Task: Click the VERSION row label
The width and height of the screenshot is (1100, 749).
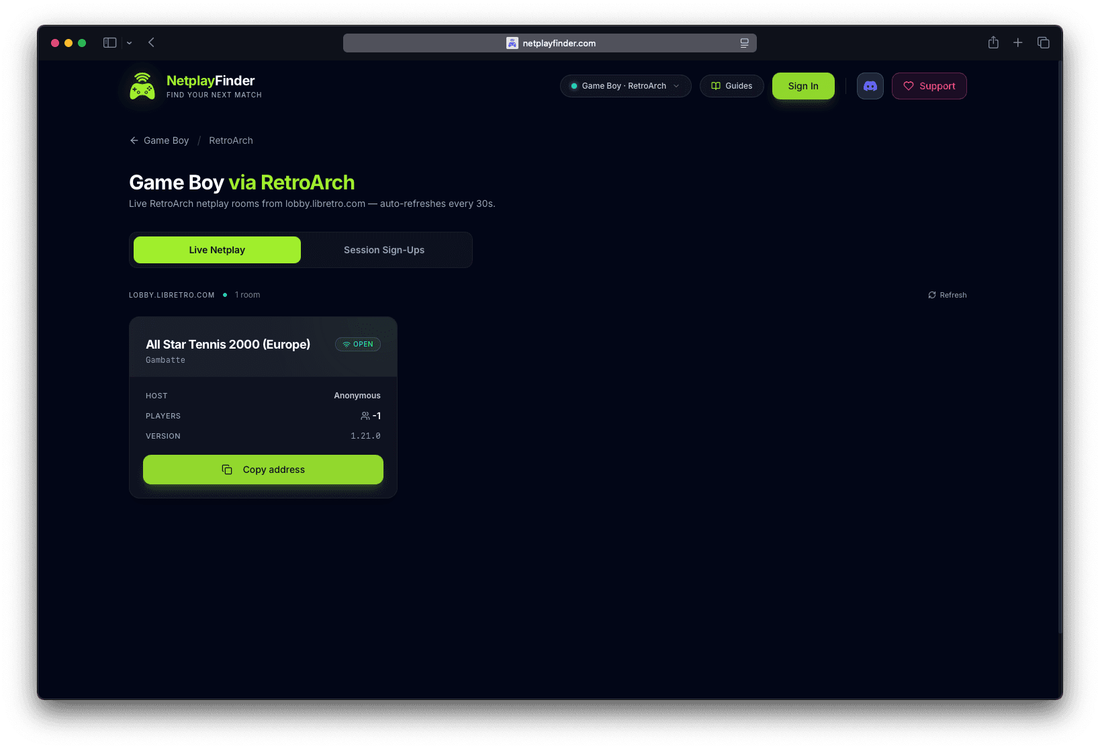Action: [x=163, y=436]
